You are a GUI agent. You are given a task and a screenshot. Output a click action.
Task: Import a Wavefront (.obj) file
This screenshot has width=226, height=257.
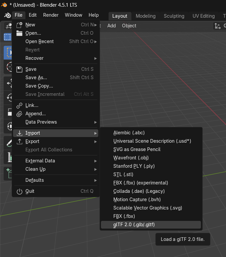pos(151,158)
